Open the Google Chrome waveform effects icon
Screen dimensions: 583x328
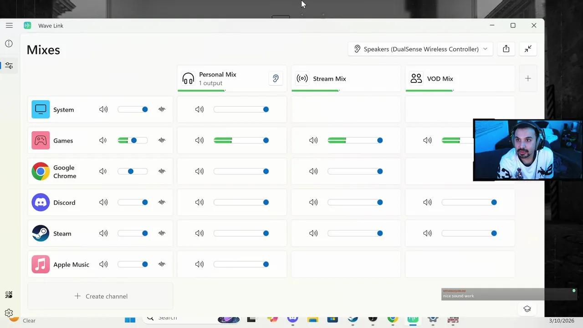(162, 171)
